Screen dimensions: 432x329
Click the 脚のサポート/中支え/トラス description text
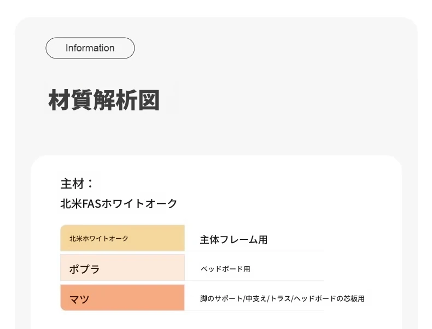coord(246,298)
